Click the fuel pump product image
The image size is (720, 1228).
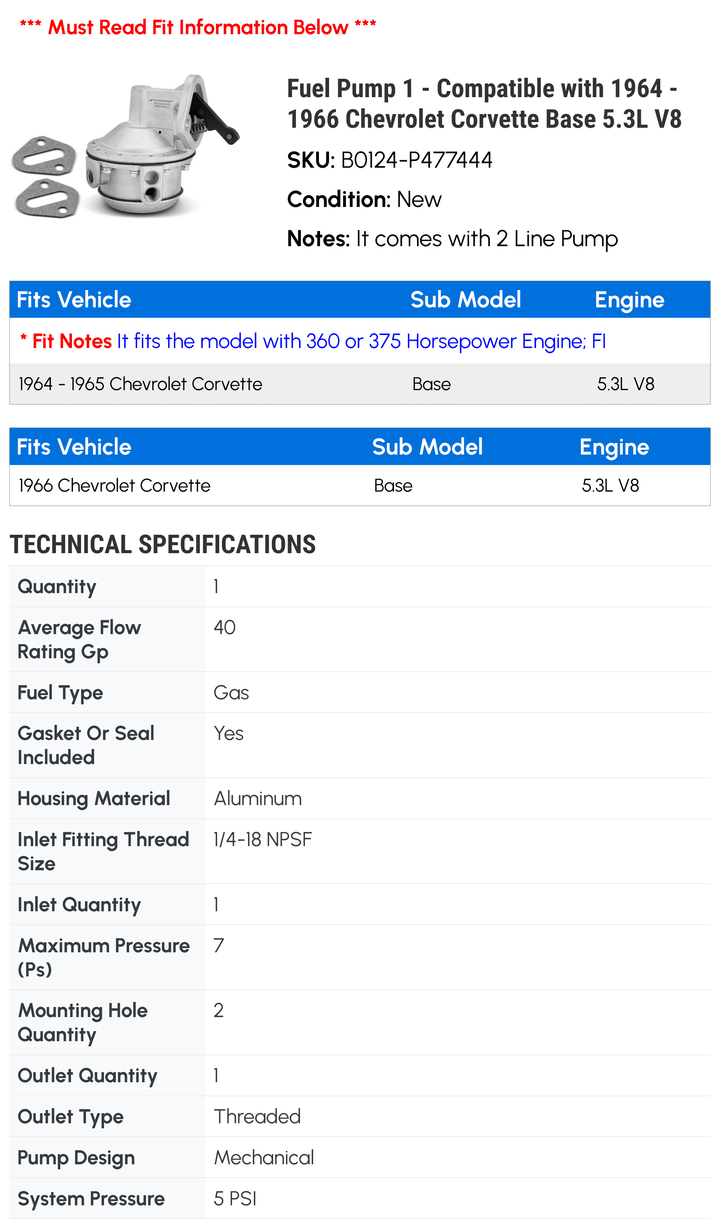click(126, 145)
